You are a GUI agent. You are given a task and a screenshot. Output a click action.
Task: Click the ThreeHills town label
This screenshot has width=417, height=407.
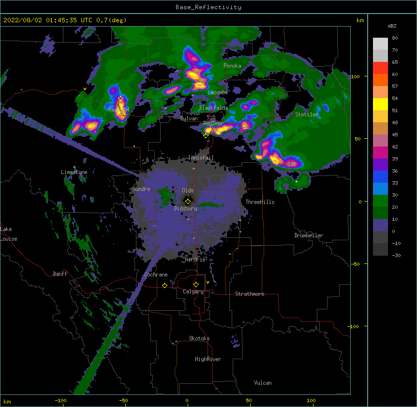(260, 202)
